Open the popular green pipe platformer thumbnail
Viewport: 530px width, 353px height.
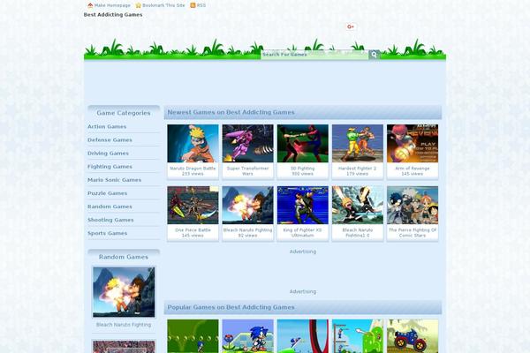point(358,336)
